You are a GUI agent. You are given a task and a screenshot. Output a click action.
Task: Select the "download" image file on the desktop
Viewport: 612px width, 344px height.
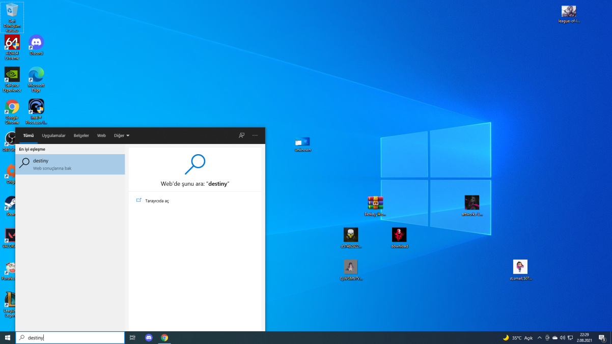pos(399,238)
